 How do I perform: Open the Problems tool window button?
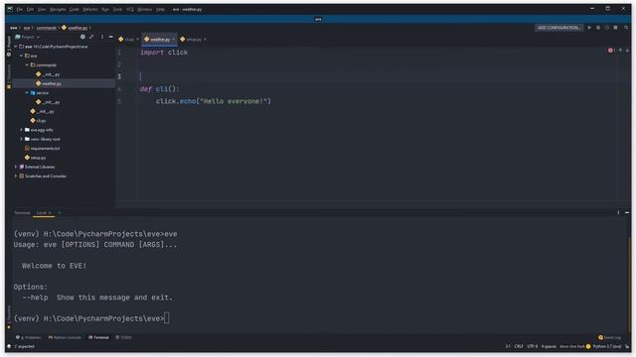29,337
